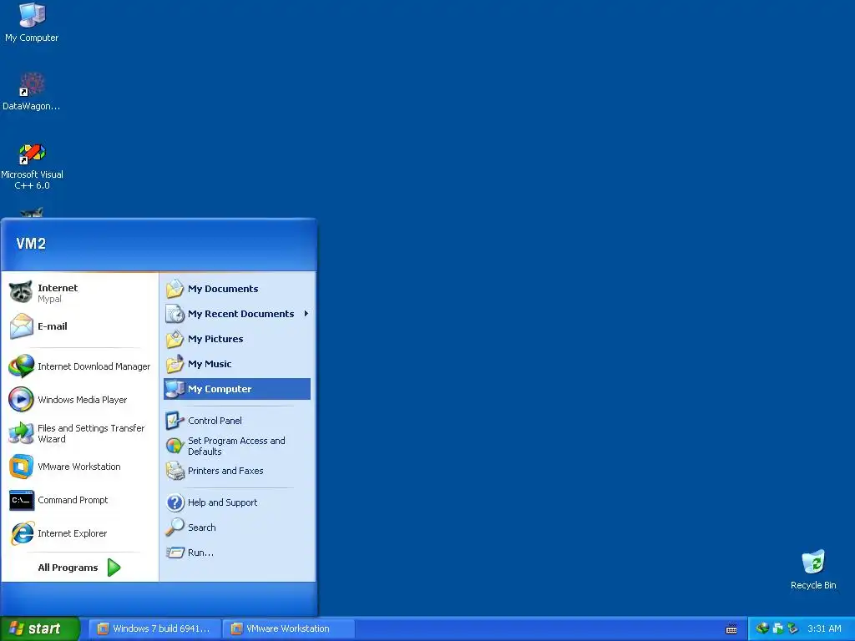
Task: Click the Internet Download Manager tray icon
Action: point(762,628)
